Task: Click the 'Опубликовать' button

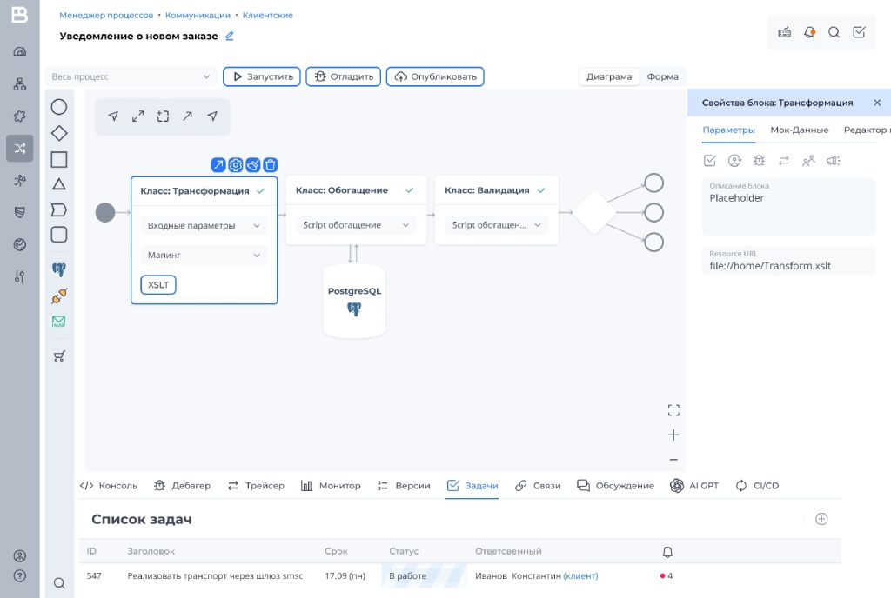Action: point(435,76)
